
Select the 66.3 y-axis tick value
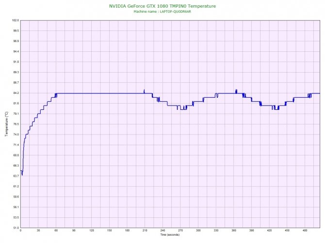pyautogui.click(x=16, y=166)
